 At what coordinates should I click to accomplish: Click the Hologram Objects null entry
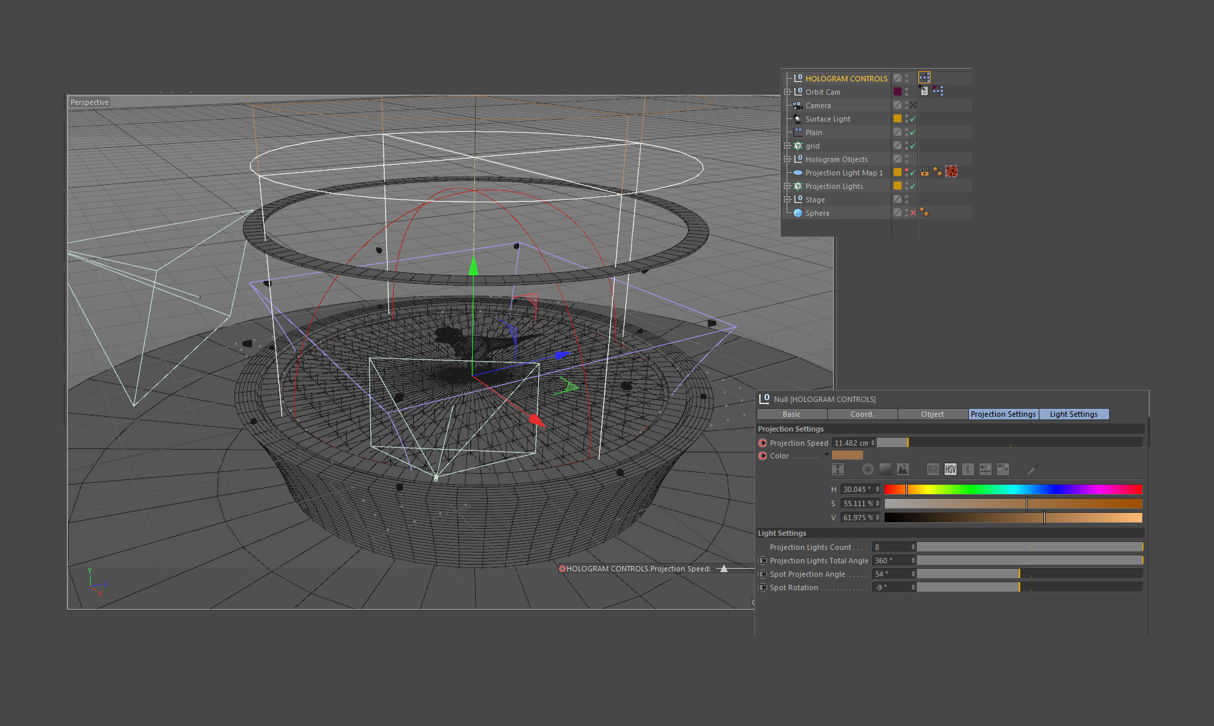tap(836, 159)
